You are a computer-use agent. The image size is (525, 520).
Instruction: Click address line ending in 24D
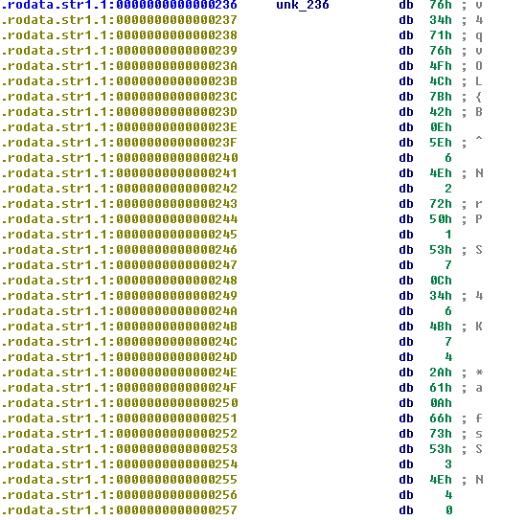[x=120, y=357]
